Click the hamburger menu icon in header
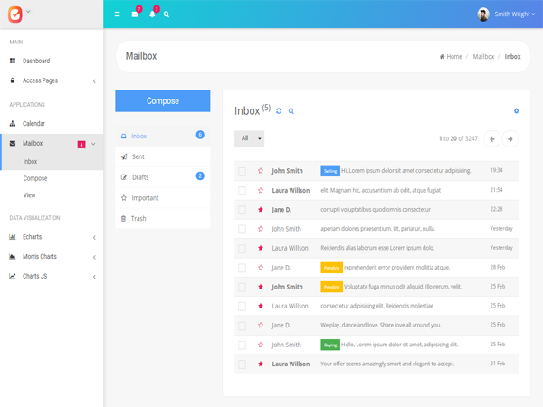543x407 pixels. 118,14
